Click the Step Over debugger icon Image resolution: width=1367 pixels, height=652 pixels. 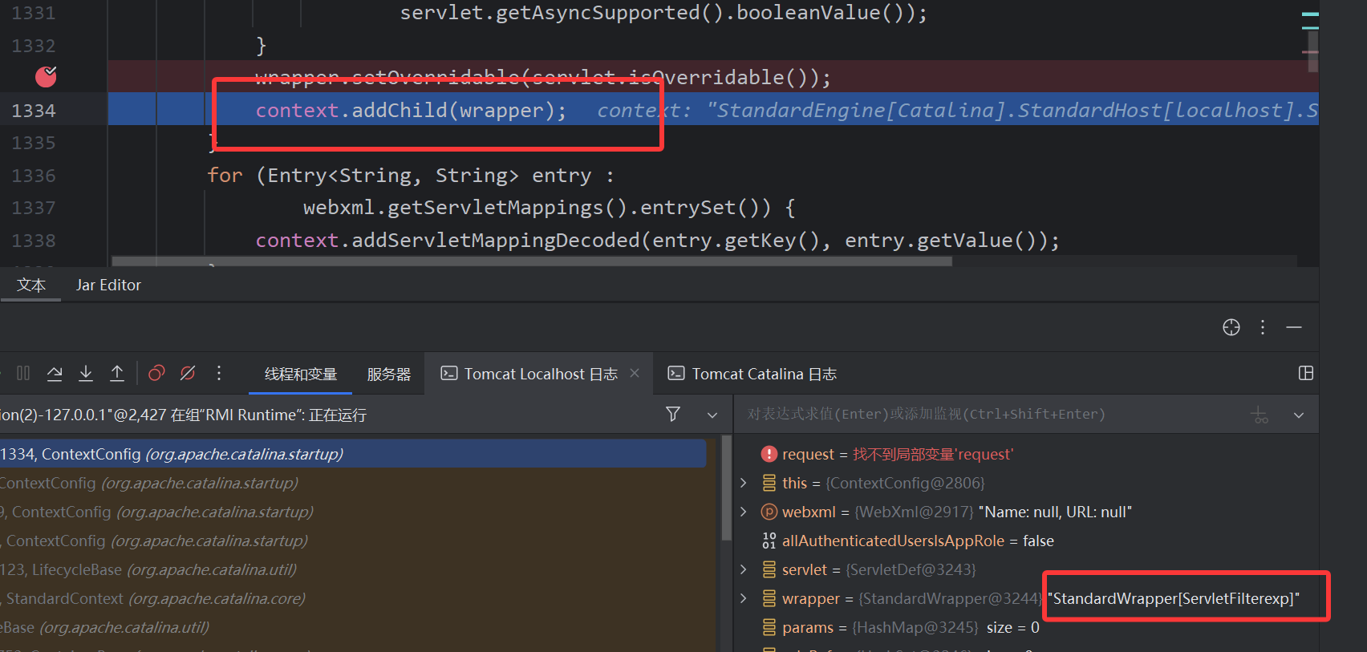point(55,374)
